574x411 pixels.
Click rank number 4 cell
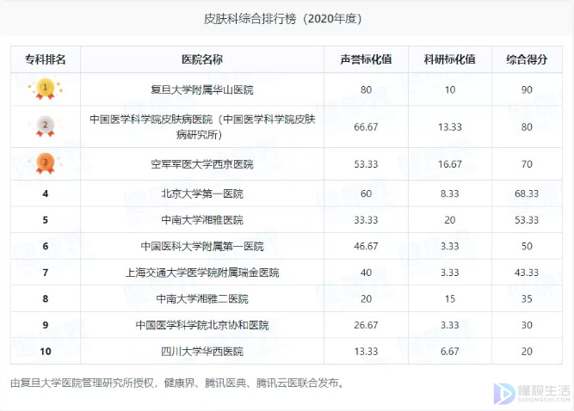click(x=45, y=193)
